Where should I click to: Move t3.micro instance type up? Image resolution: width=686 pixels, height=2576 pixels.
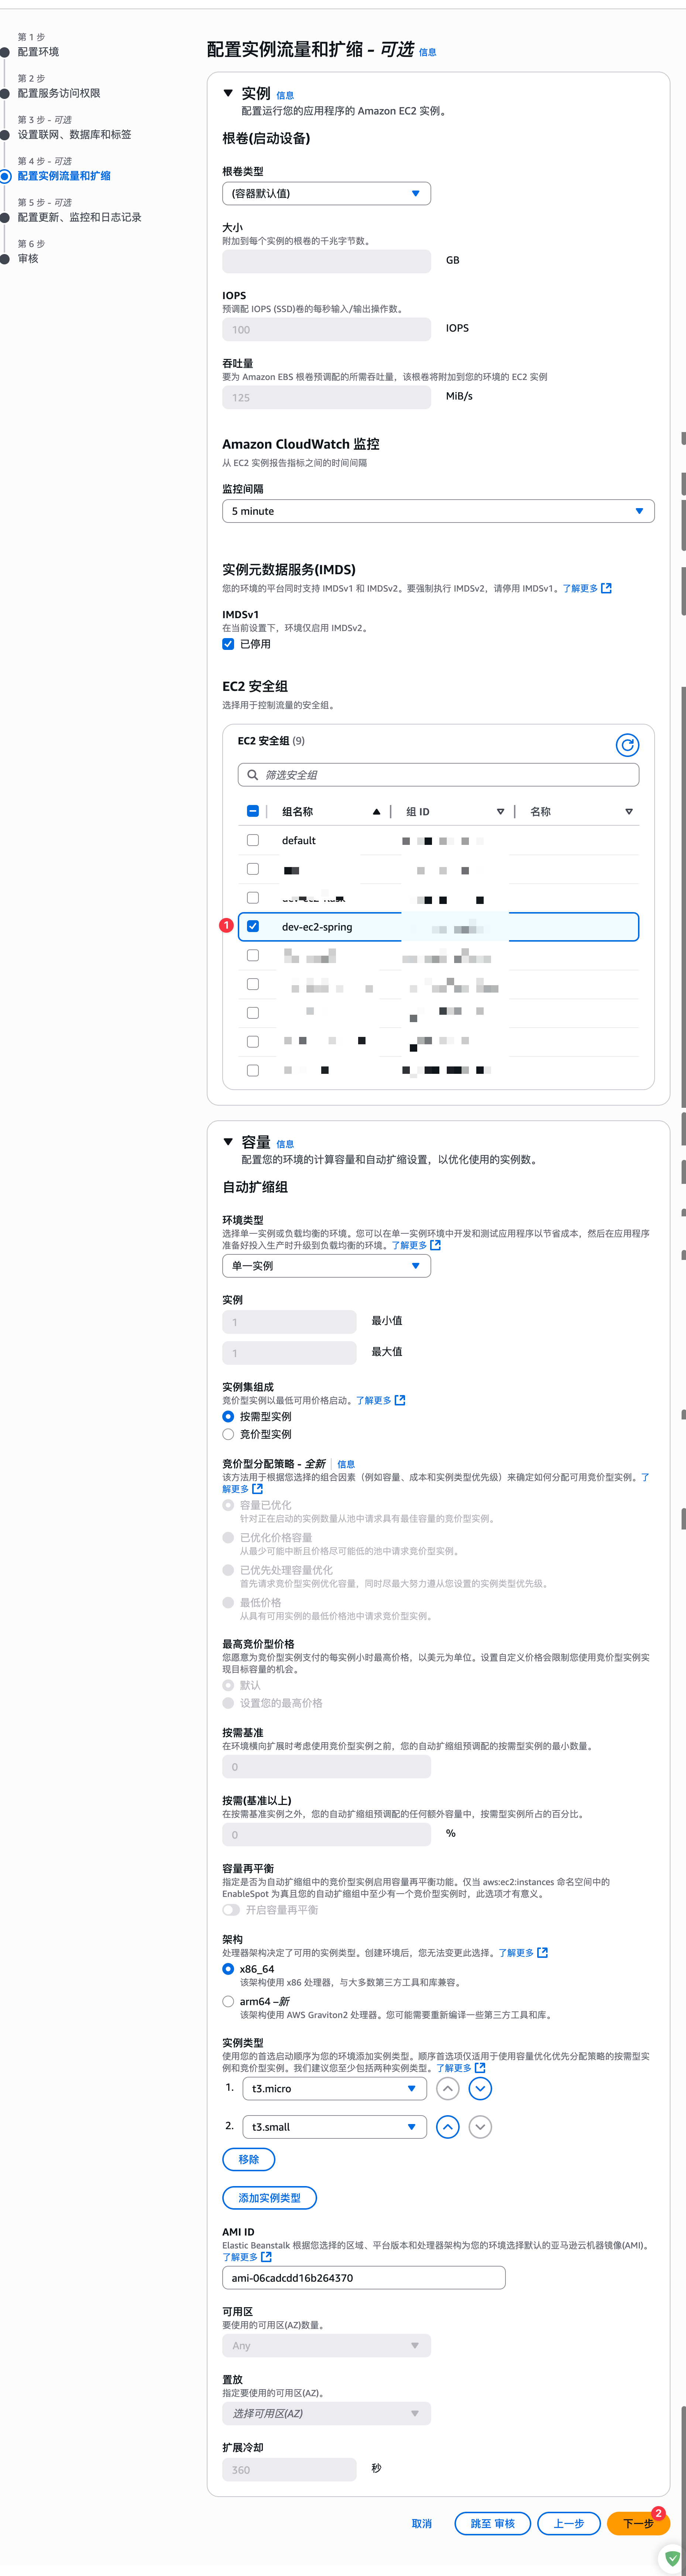tap(448, 2088)
